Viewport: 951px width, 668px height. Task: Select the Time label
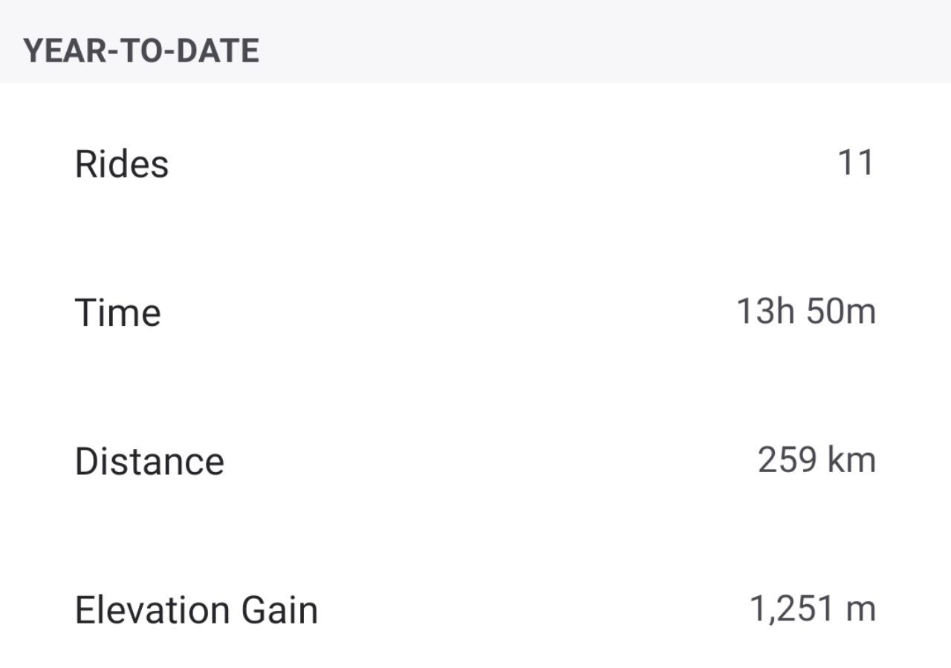[117, 312]
